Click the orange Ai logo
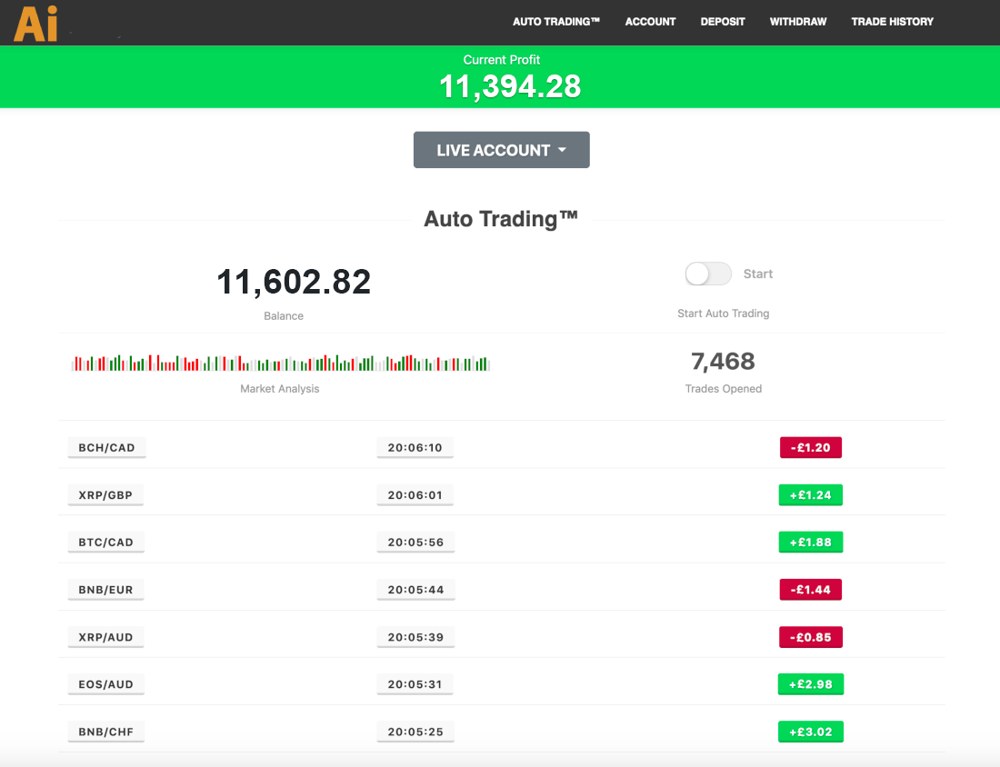The height and width of the screenshot is (767, 1000). coord(35,23)
